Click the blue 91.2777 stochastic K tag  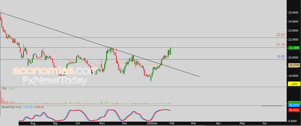[294, 106]
